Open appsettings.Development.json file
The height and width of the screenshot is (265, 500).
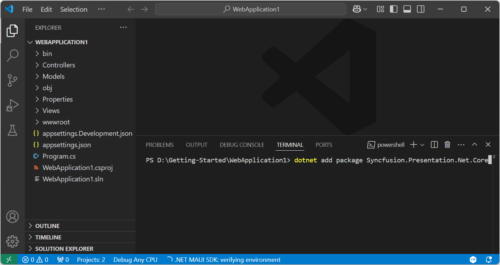tap(80, 133)
